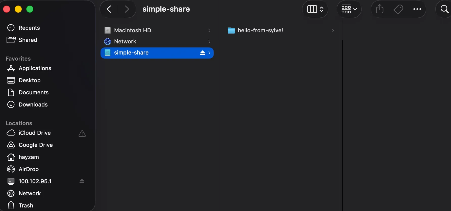Click the Search icon

444,9
